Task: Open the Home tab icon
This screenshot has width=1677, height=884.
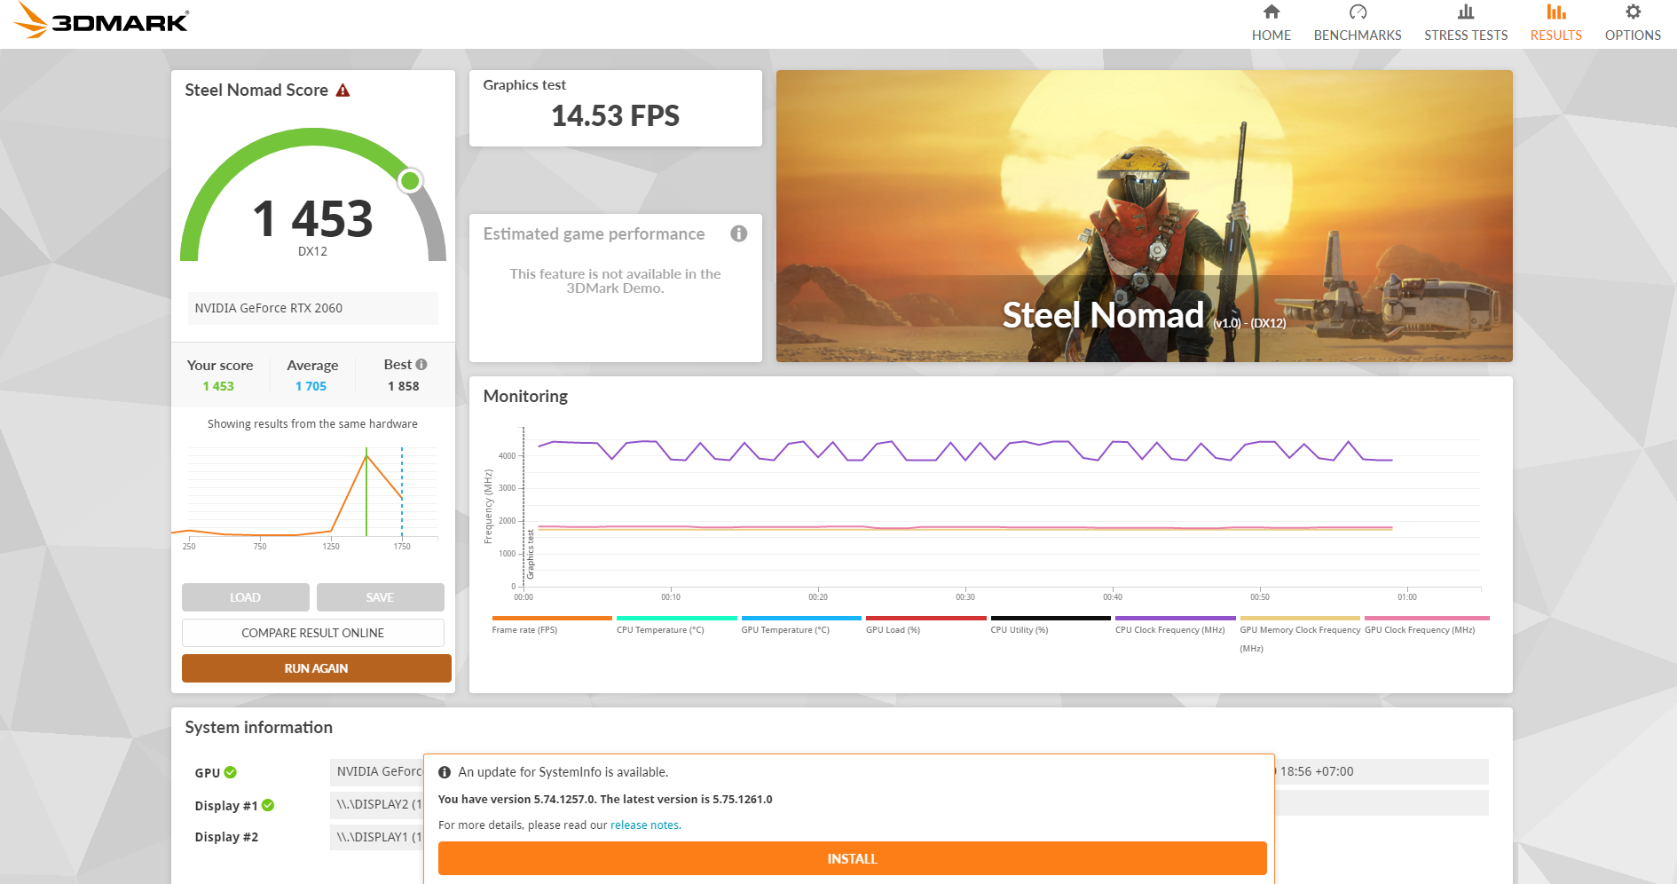Action: coord(1271,12)
